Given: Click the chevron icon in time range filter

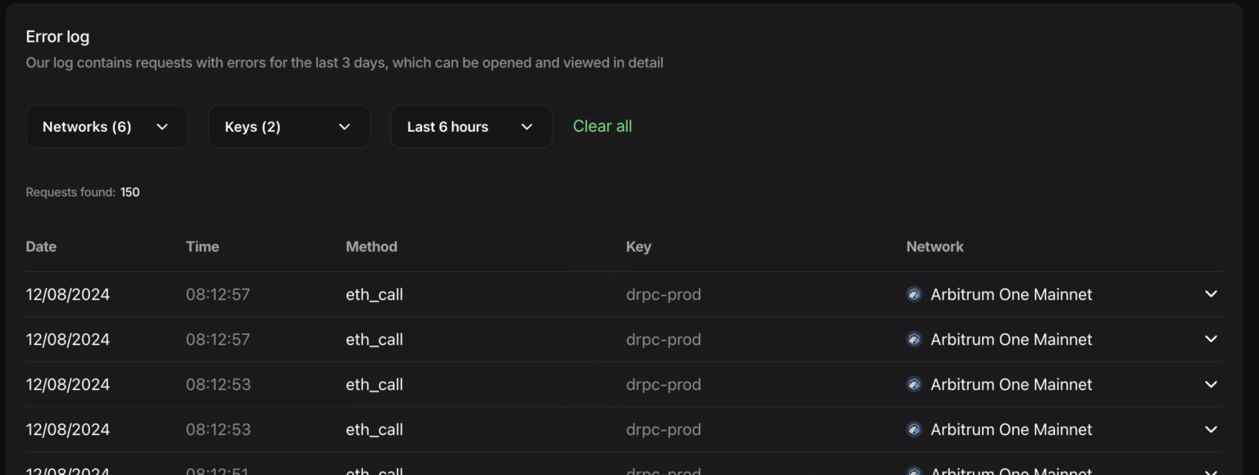Looking at the screenshot, I should (527, 126).
